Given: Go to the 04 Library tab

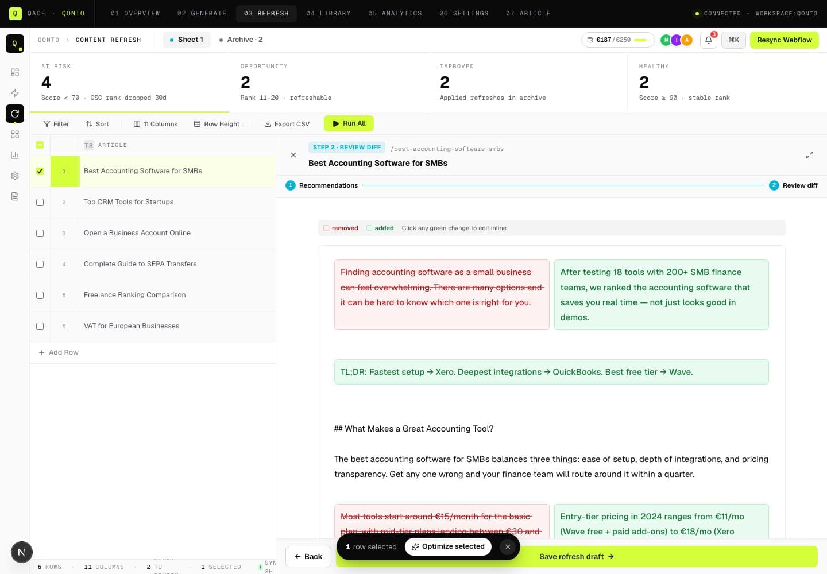Looking at the screenshot, I should point(329,13).
